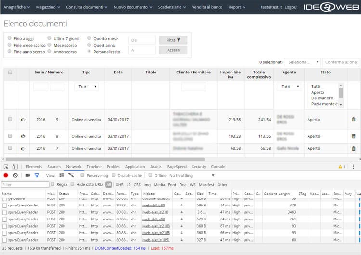The height and width of the screenshot is (255, 361).
Task: Click the Conferma azione button
Action: (341, 62)
